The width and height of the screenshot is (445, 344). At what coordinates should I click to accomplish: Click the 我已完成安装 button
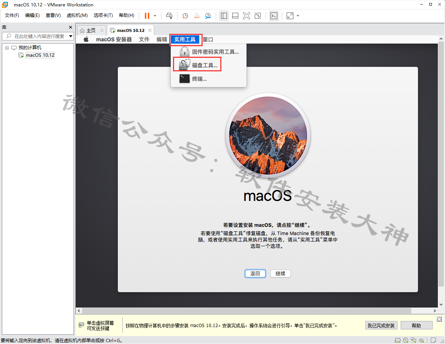tap(381, 326)
